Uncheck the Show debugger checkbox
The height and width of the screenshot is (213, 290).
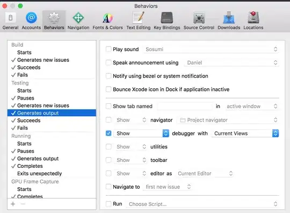(108, 133)
